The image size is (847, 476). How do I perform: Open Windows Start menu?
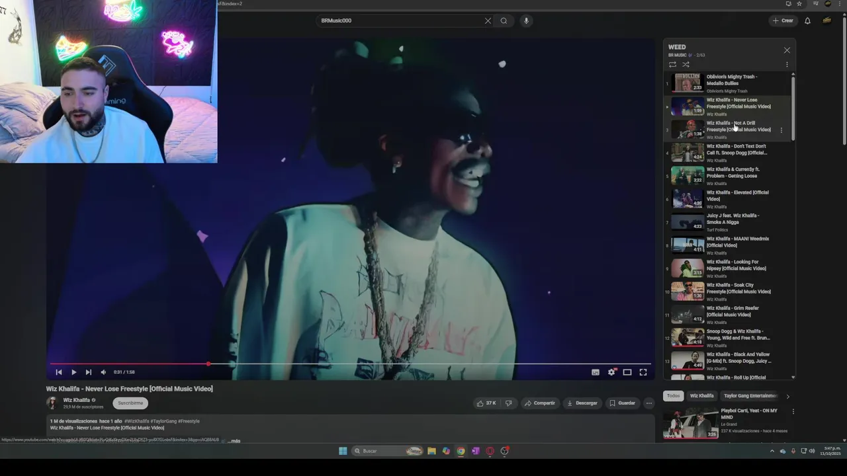343,451
